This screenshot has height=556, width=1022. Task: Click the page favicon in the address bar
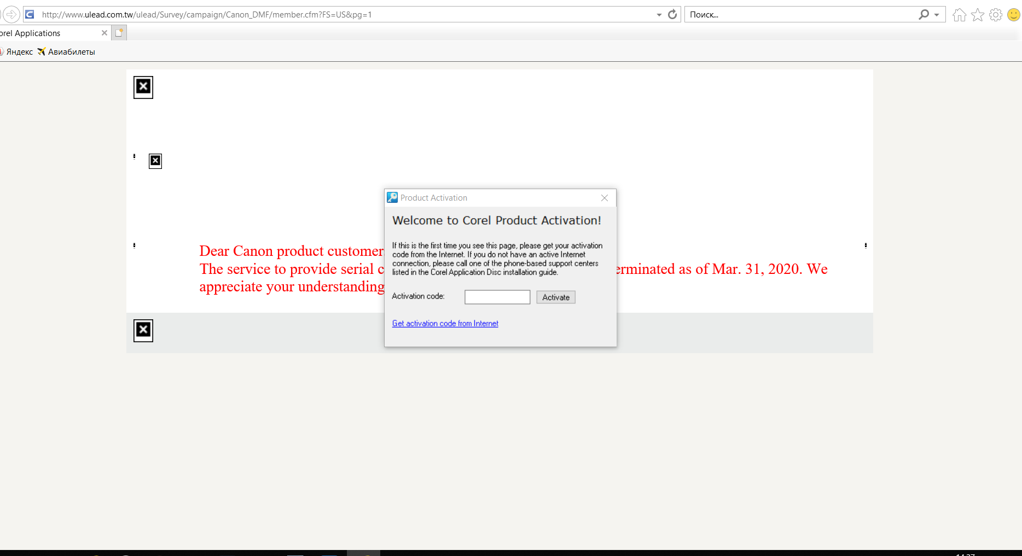(30, 14)
